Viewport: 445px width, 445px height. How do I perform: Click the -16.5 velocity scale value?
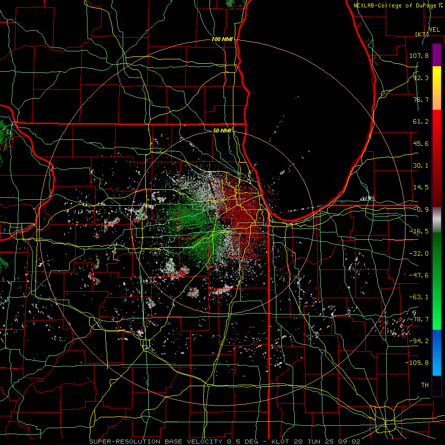[x=419, y=231]
